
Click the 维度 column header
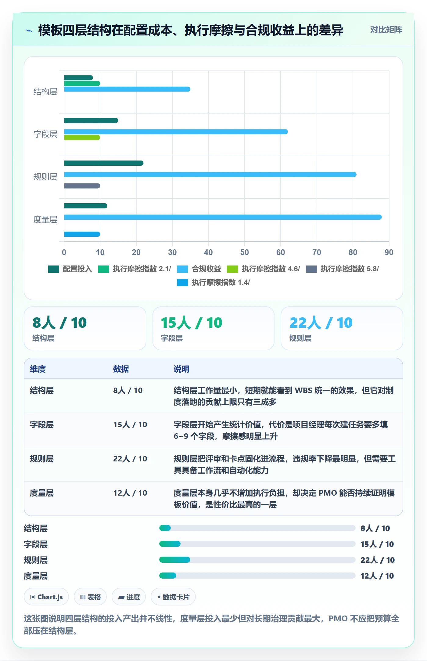click(38, 369)
